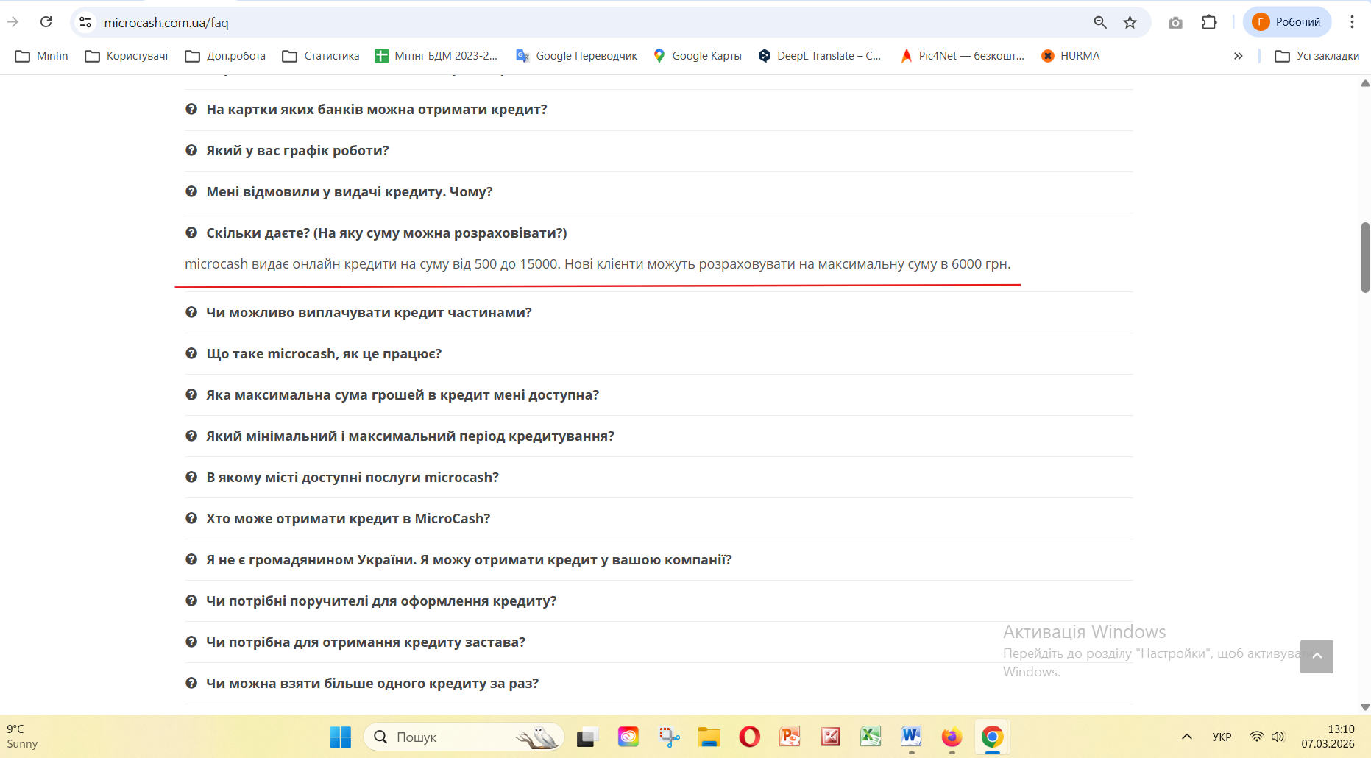This screenshot has width=1371, height=758.
Task: Expand 'Яка максимальна сума грошей в кредит' question
Action: (659, 395)
